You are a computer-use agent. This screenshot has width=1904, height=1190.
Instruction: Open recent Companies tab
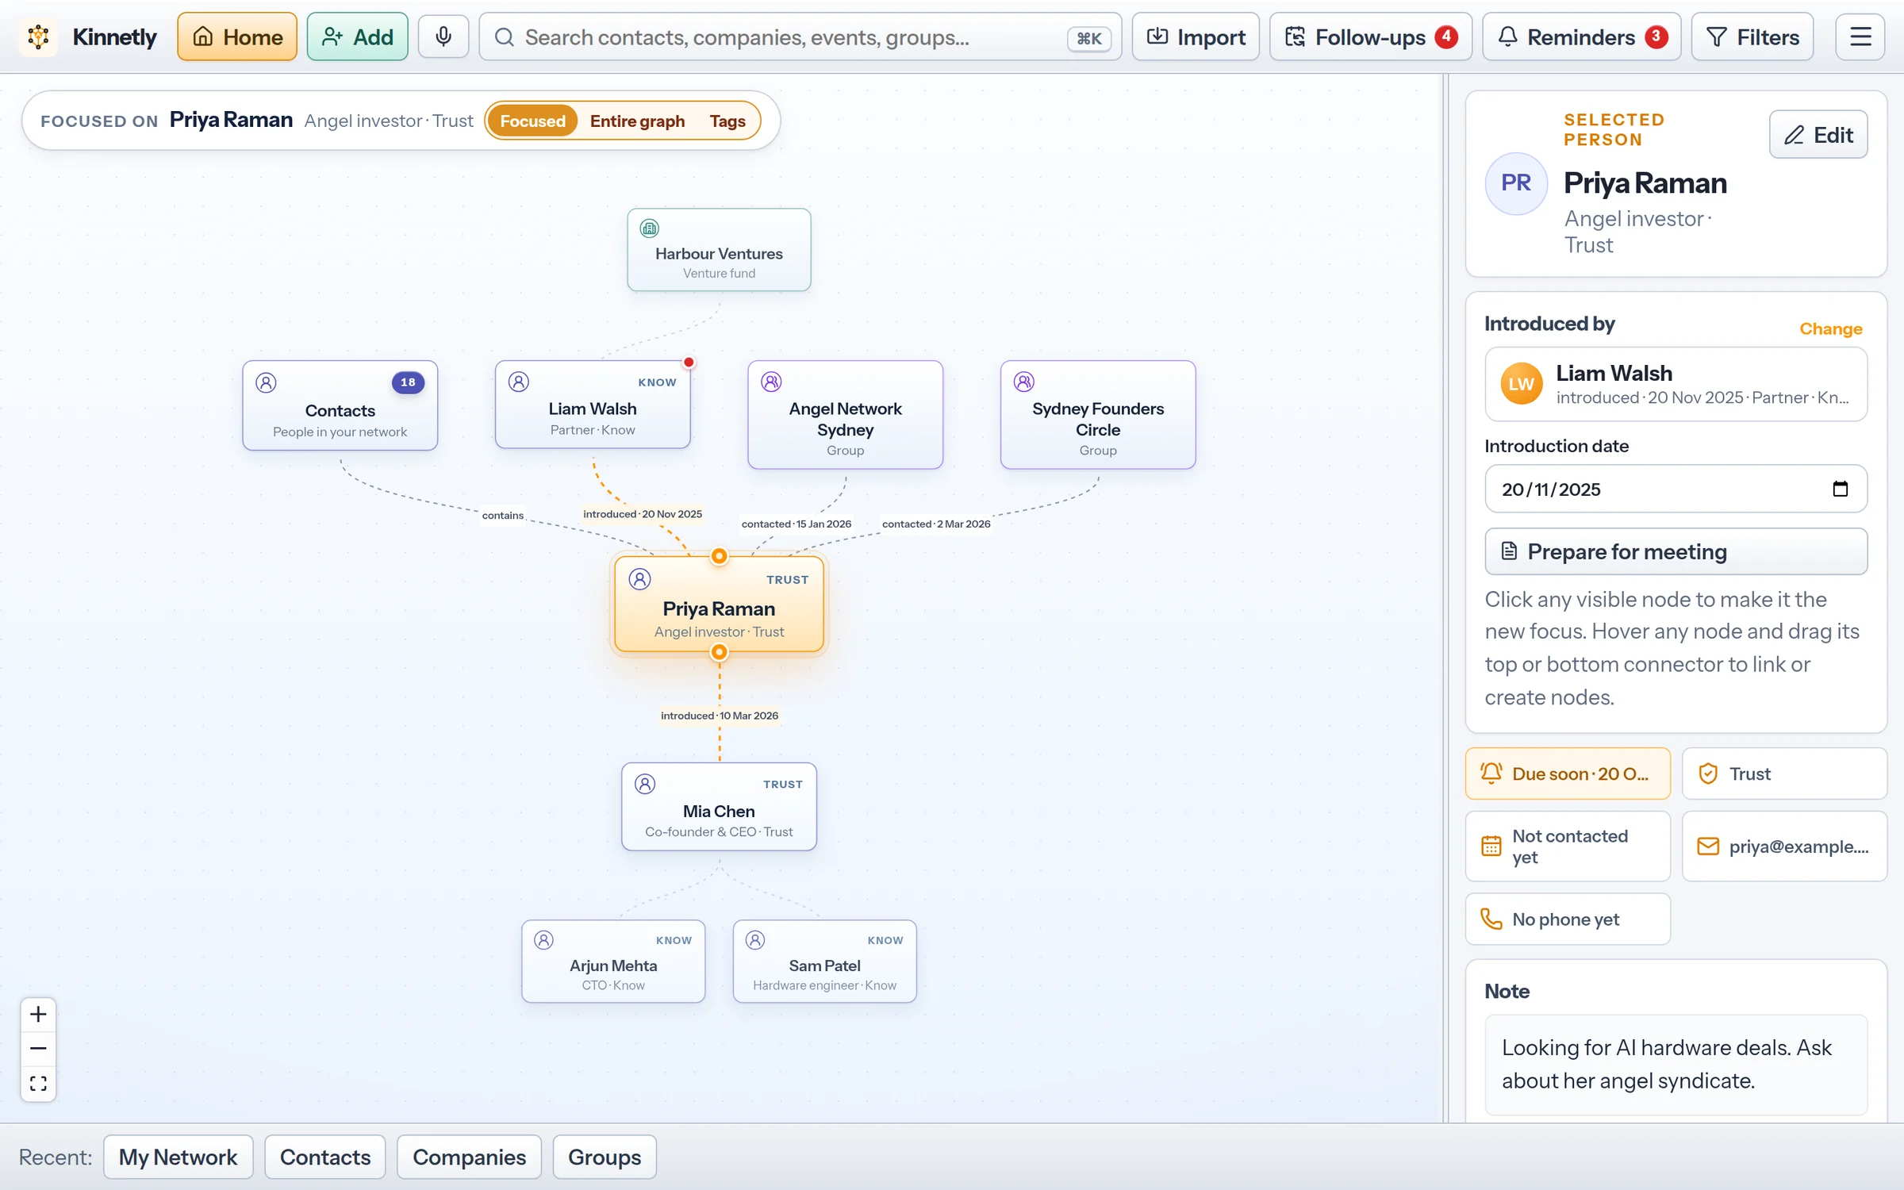(x=469, y=1157)
